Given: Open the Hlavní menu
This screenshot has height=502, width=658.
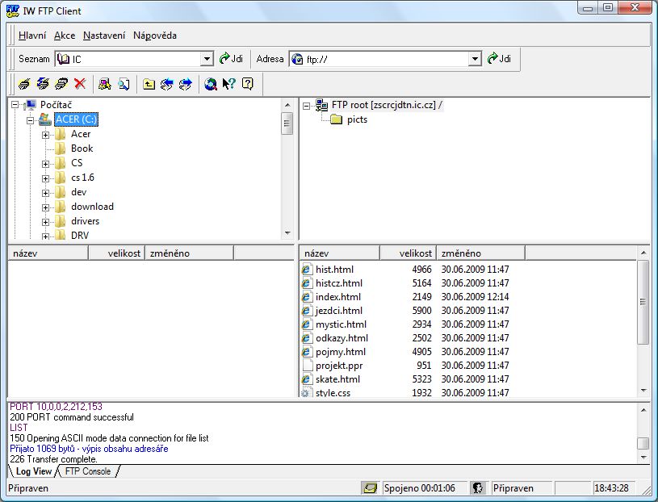Looking at the screenshot, I should pyautogui.click(x=32, y=36).
